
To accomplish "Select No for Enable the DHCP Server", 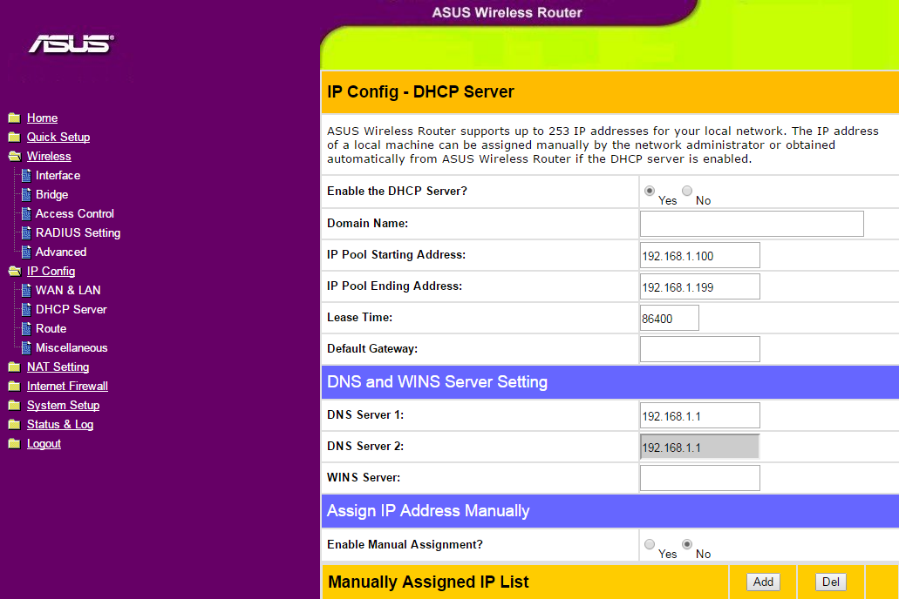I will tap(687, 191).
